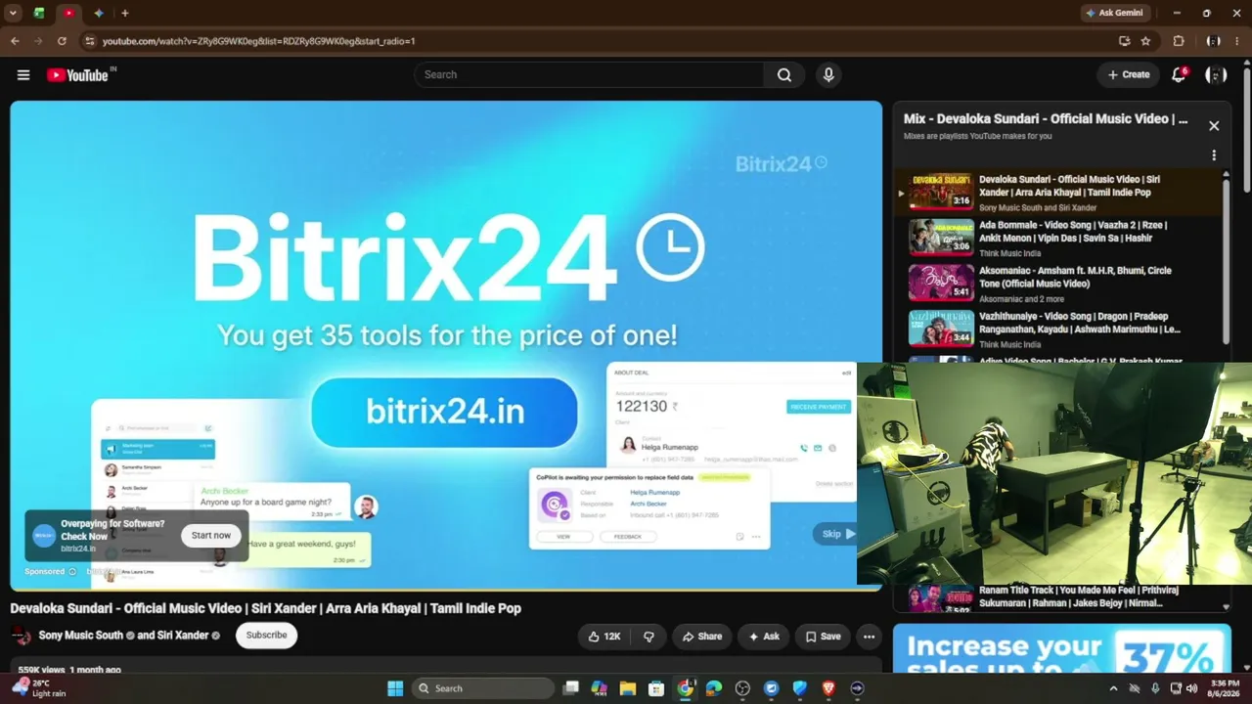
Task: Show hidden system tray icons chevron
Action: (x=1113, y=688)
